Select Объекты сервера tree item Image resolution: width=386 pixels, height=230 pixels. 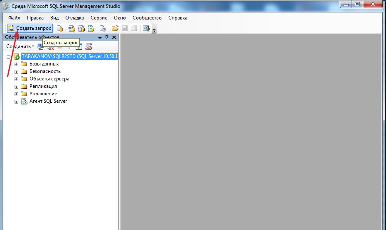pos(49,79)
